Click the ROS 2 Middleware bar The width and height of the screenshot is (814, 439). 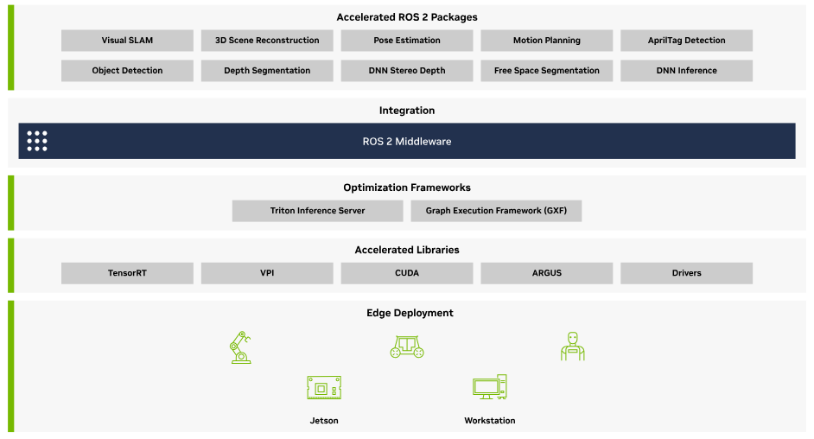point(407,141)
